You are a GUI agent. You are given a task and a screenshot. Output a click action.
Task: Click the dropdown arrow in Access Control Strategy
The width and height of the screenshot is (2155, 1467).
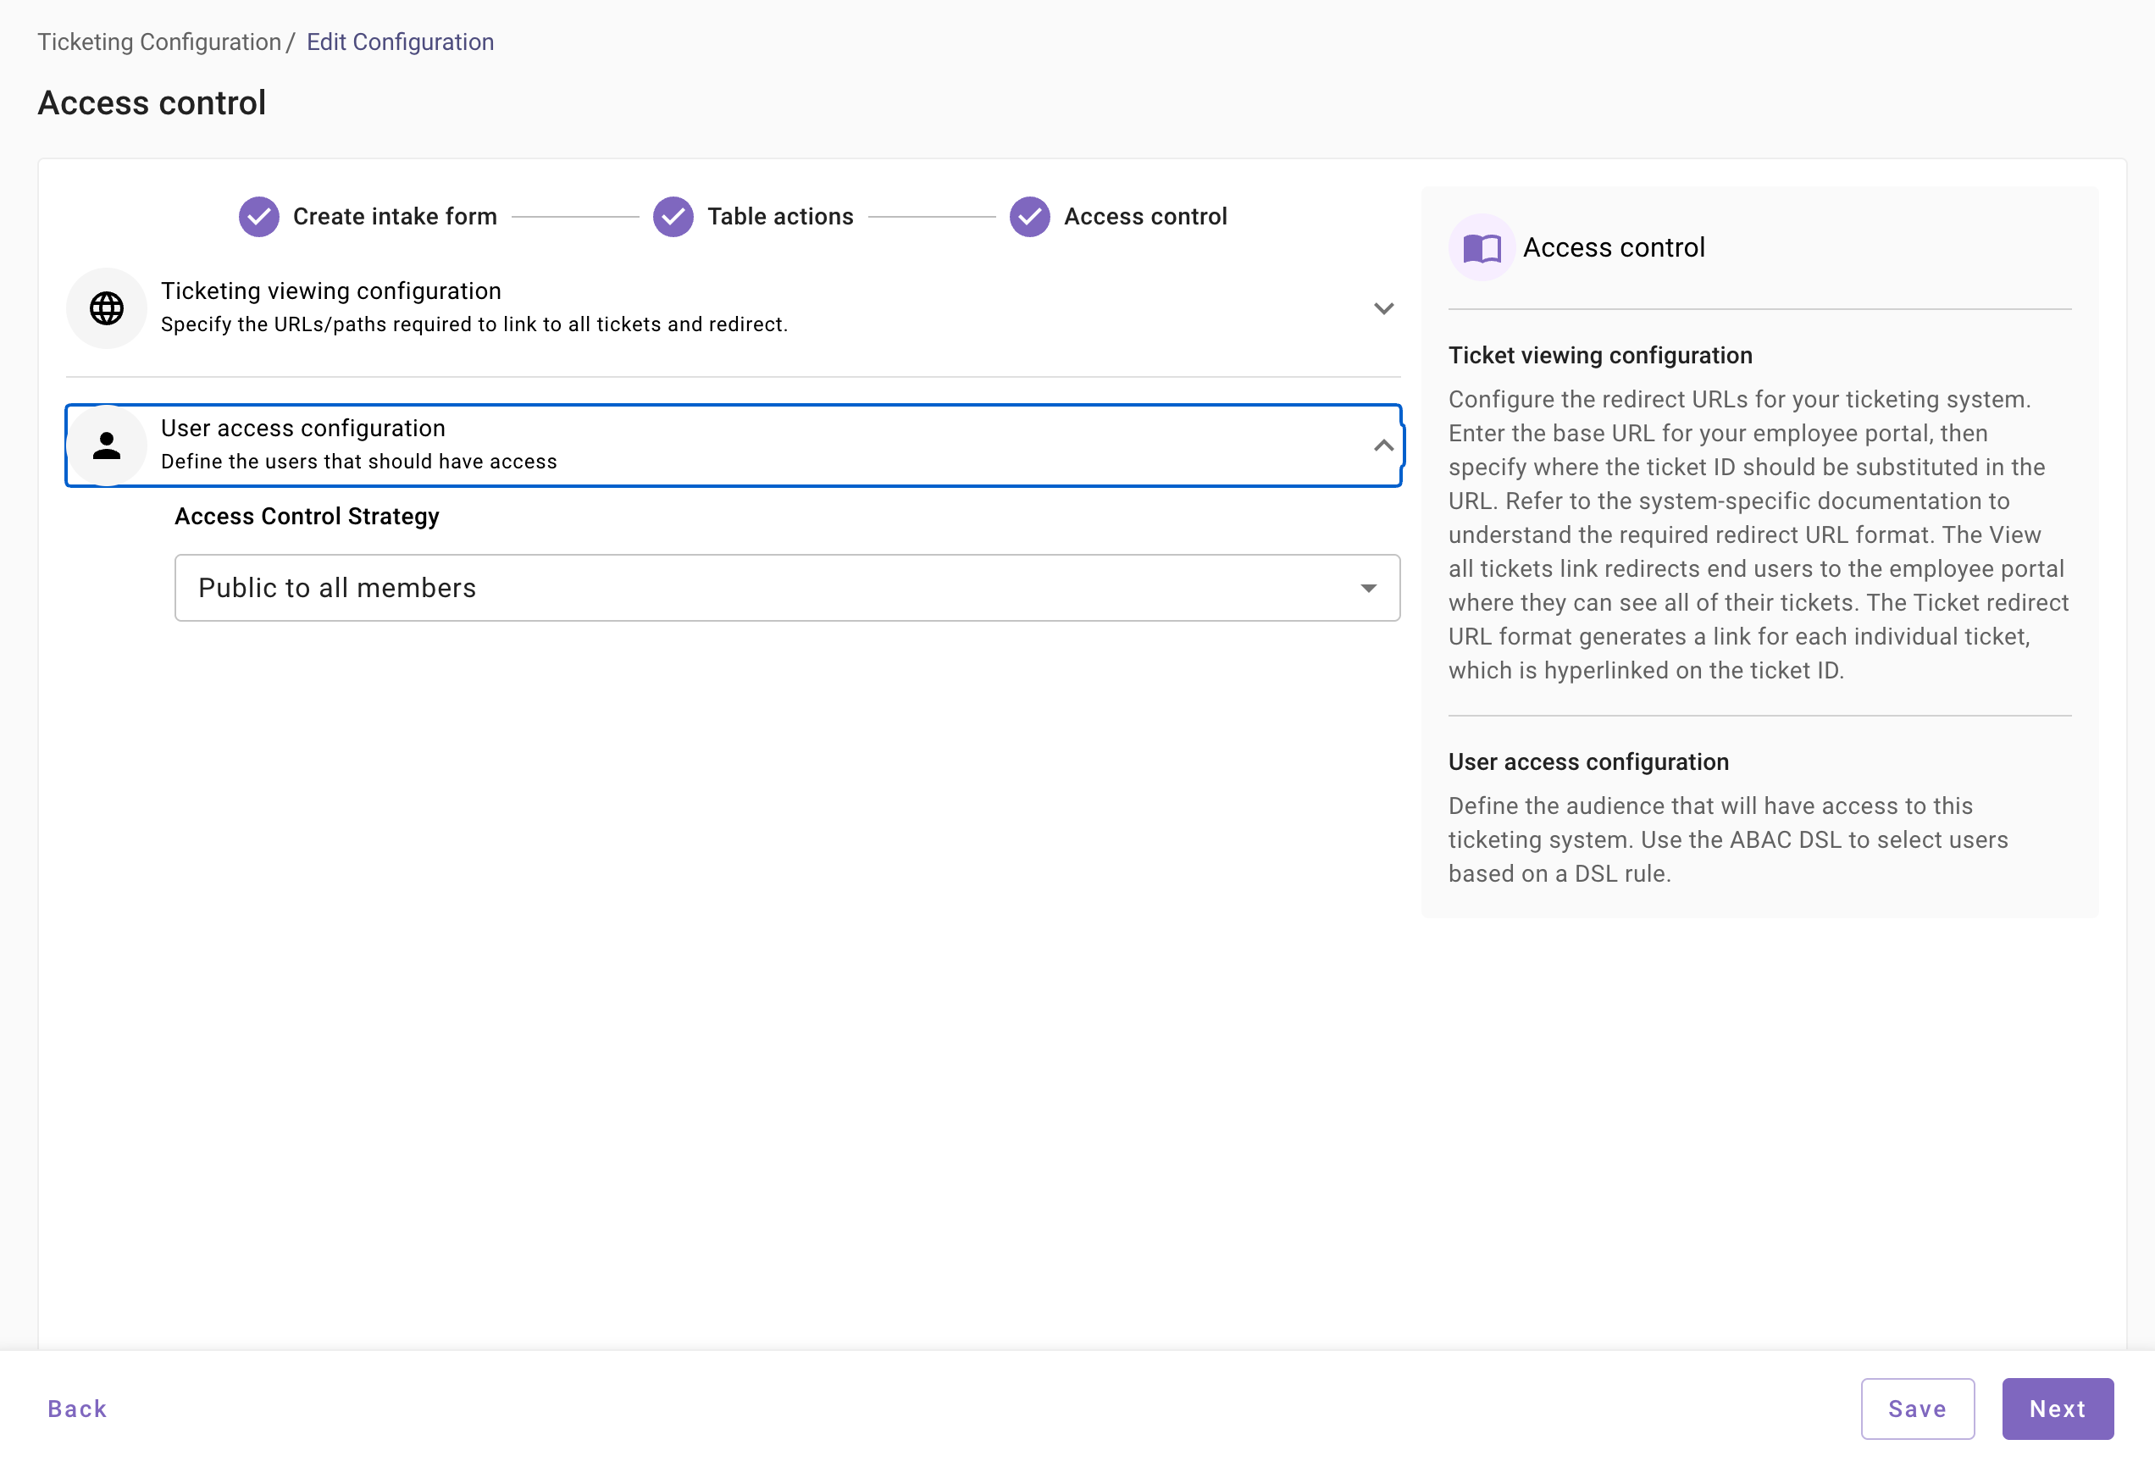(x=1368, y=588)
